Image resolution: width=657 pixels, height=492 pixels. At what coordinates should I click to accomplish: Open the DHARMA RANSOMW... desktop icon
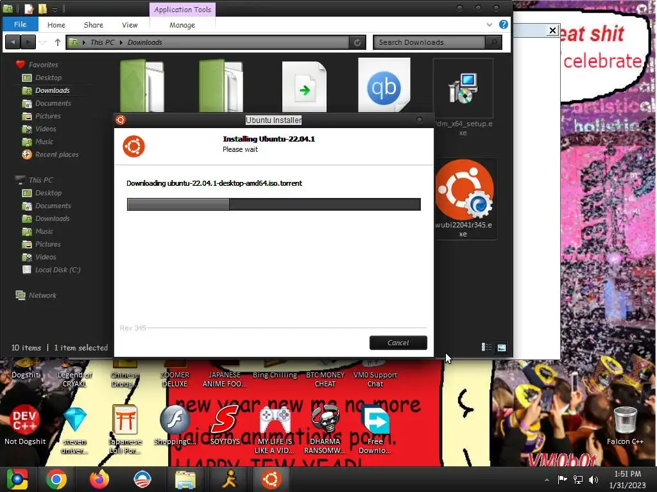click(325, 429)
